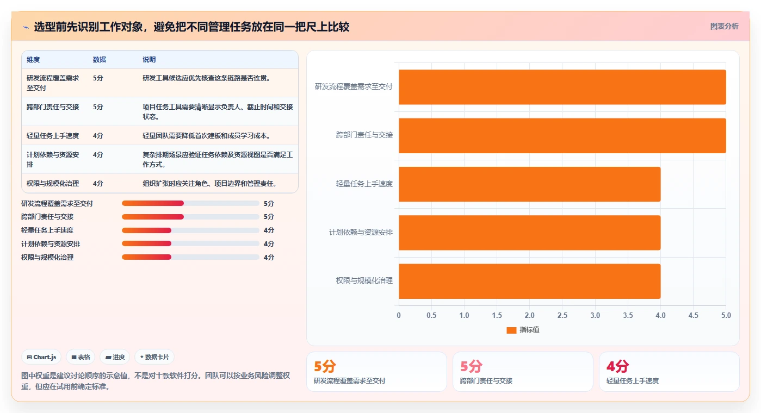
Task: Select the 进度 tag chip
Action: 115,357
